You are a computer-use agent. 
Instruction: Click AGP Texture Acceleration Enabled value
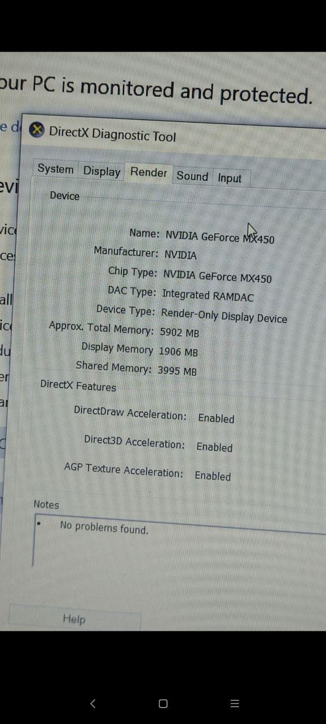coord(213,476)
